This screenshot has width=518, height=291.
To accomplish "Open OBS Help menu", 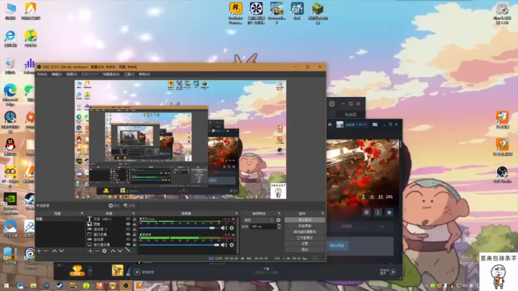I will point(144,74).
